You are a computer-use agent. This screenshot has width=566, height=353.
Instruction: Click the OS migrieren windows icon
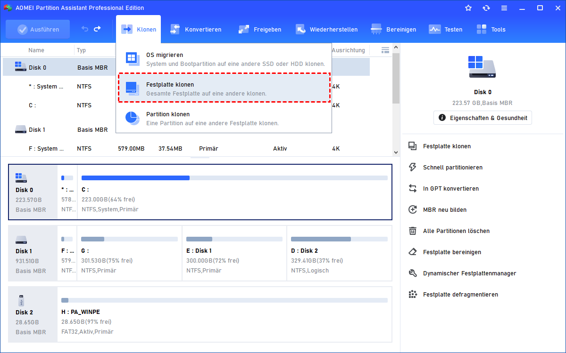(133, 59)
